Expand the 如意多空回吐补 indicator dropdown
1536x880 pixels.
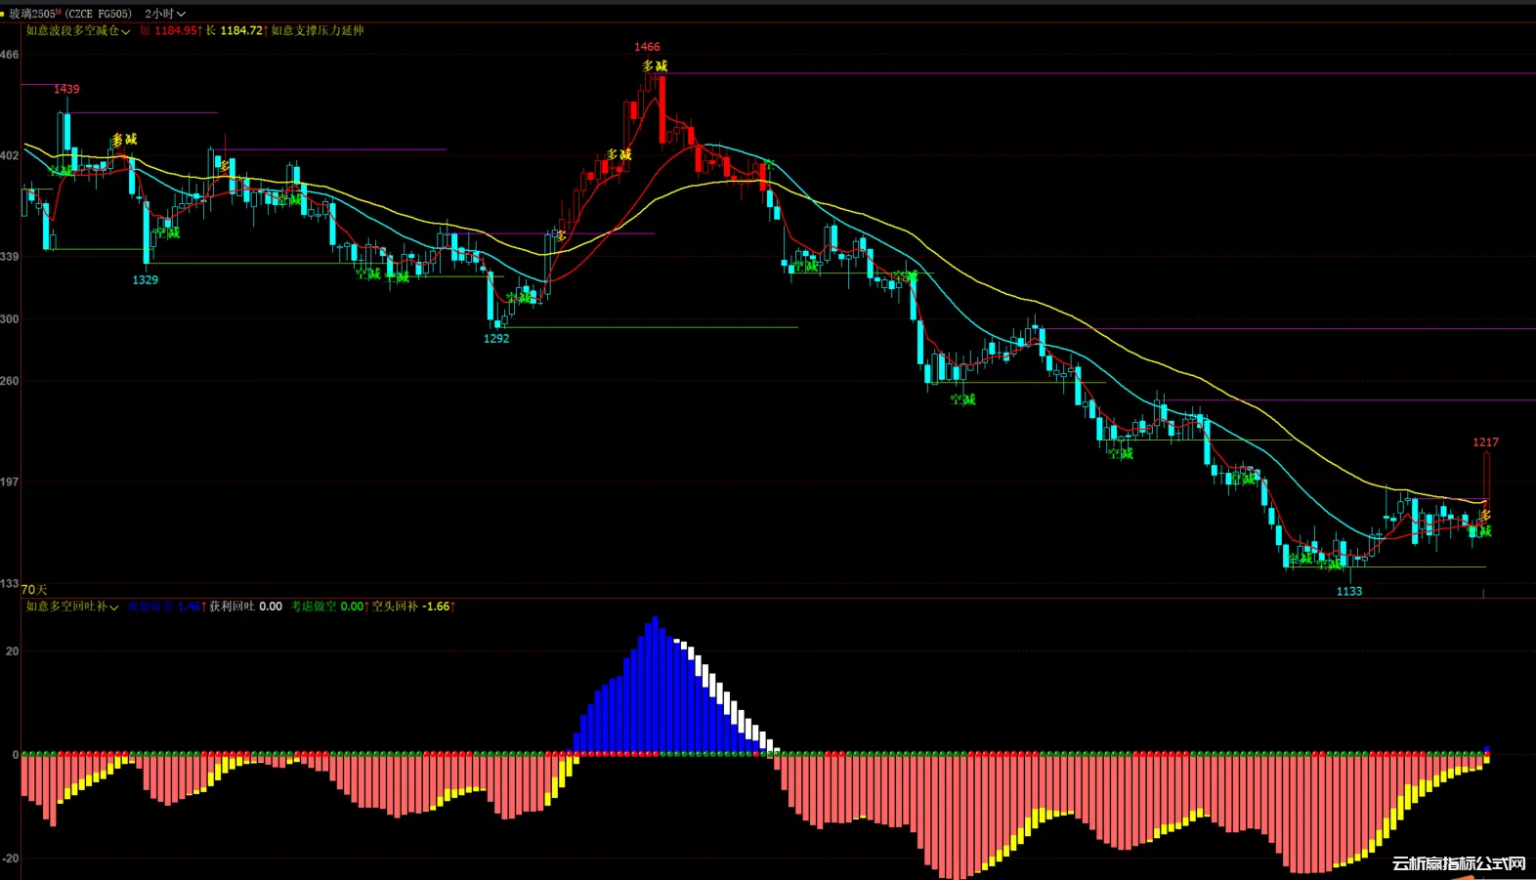tap(71, 607)
